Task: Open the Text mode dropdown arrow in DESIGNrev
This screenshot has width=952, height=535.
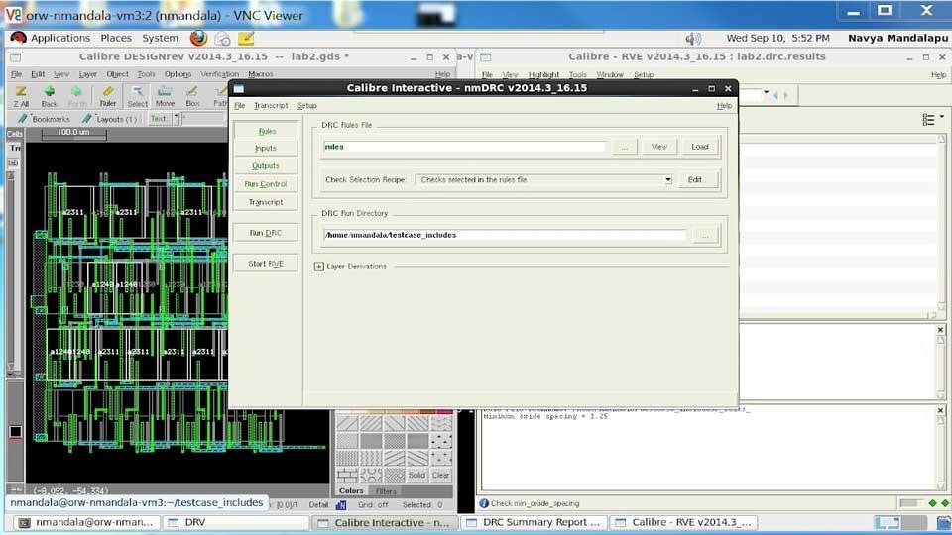Action: (177, 118)
